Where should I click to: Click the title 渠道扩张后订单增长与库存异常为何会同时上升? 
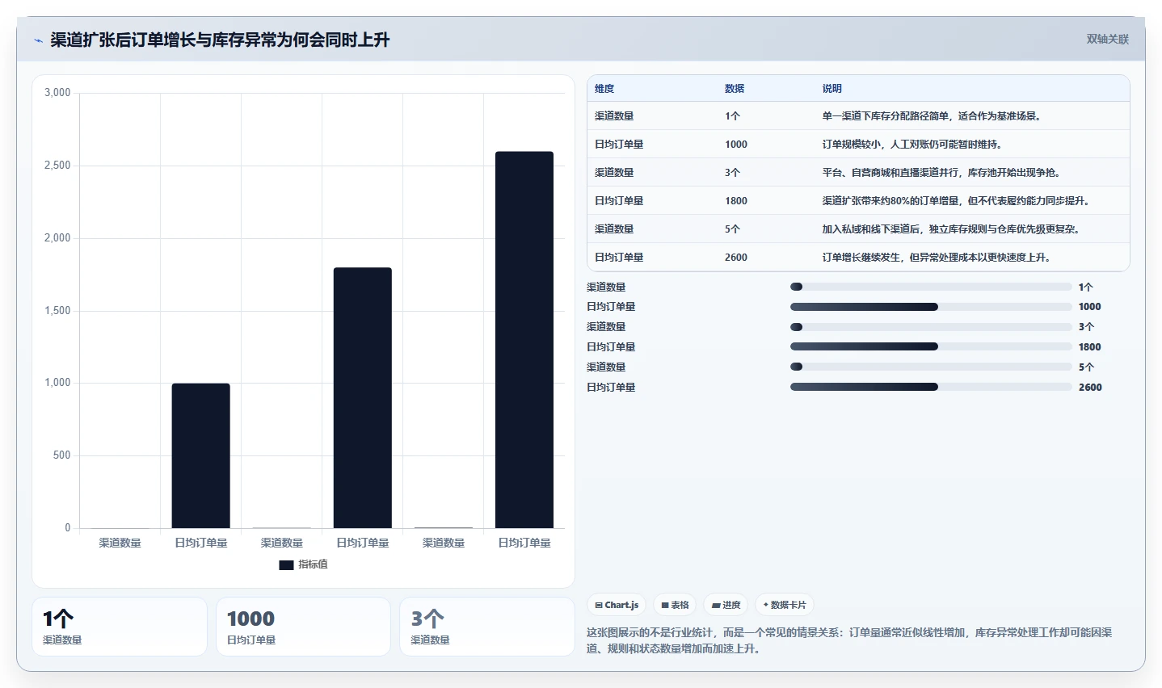(x=220, y=40)
